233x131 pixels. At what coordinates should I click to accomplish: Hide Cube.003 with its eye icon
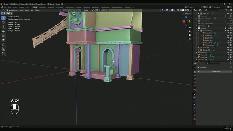pyautogui.click(x=228, y=33)
